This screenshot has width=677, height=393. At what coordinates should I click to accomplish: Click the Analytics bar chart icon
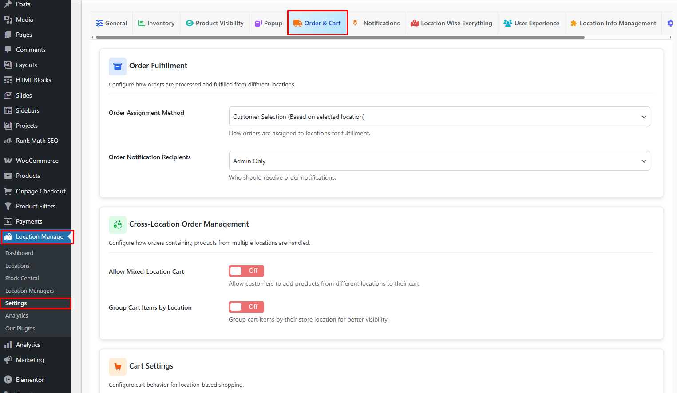[x=8, y=345]
